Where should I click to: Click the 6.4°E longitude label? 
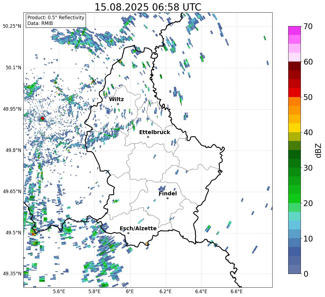[201, 292]
